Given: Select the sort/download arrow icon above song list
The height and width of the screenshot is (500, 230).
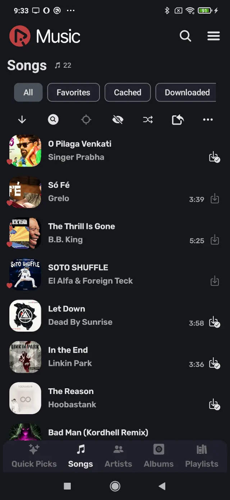Looking at the screenshot, I should (x=22, y=119).
